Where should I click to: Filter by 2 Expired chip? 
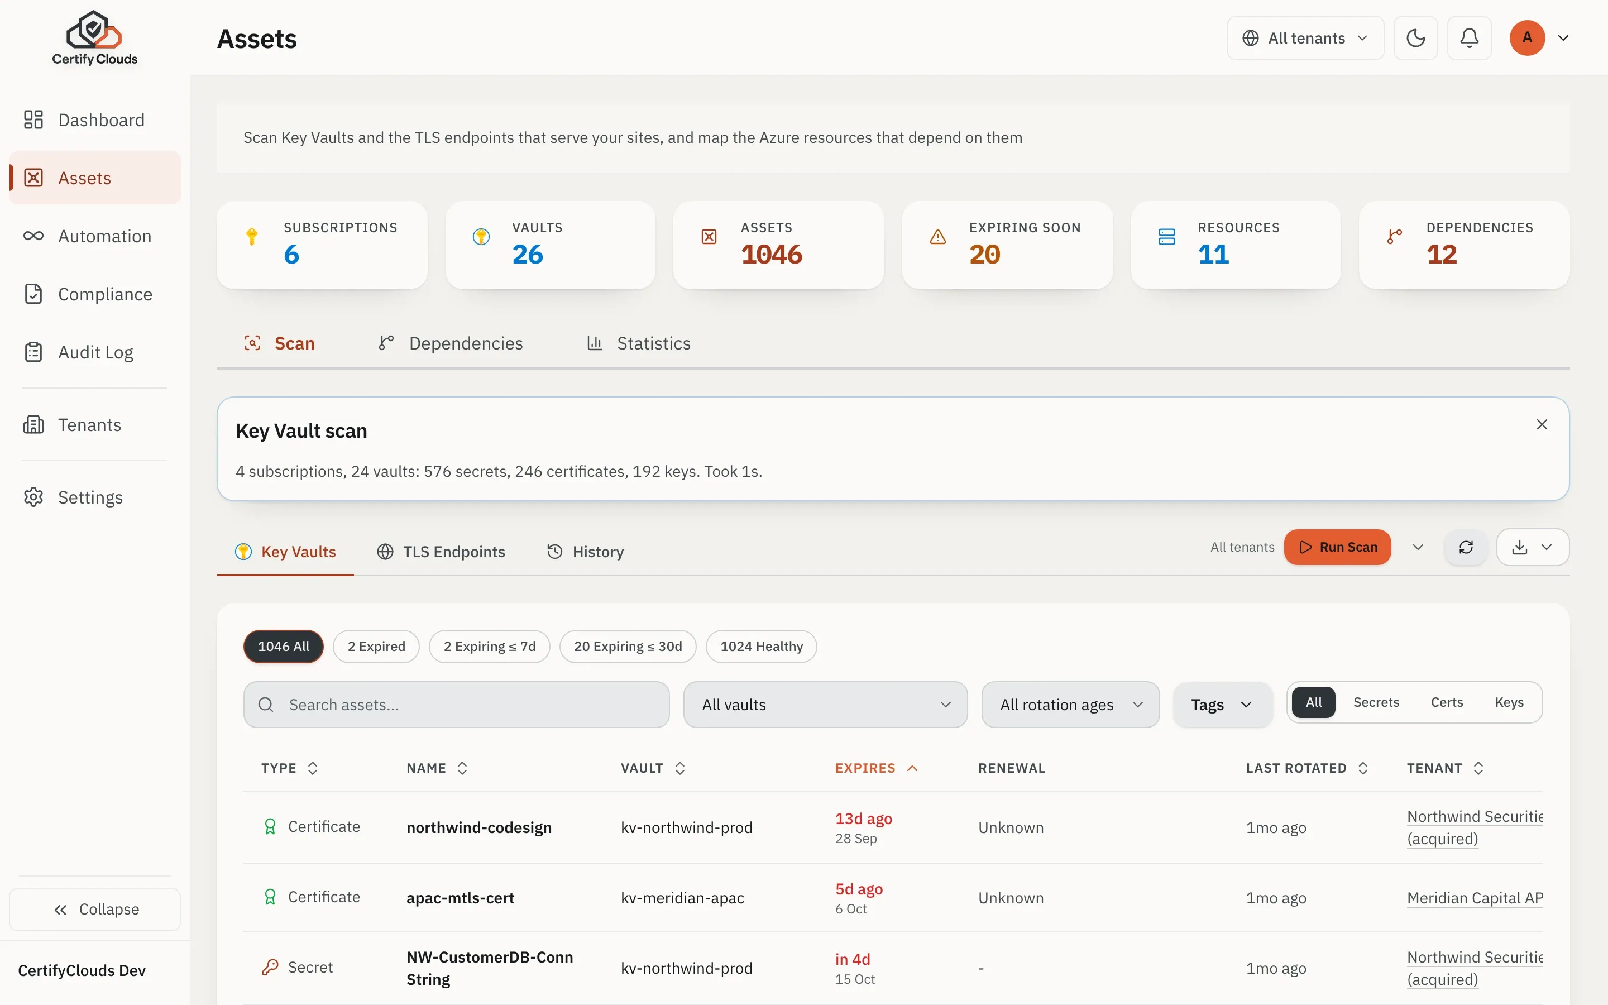376,646
